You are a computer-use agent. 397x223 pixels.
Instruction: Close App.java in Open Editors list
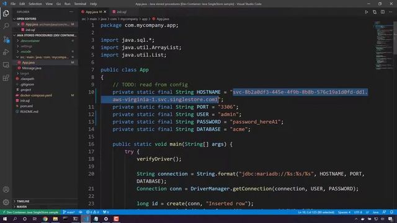[18, 24]
